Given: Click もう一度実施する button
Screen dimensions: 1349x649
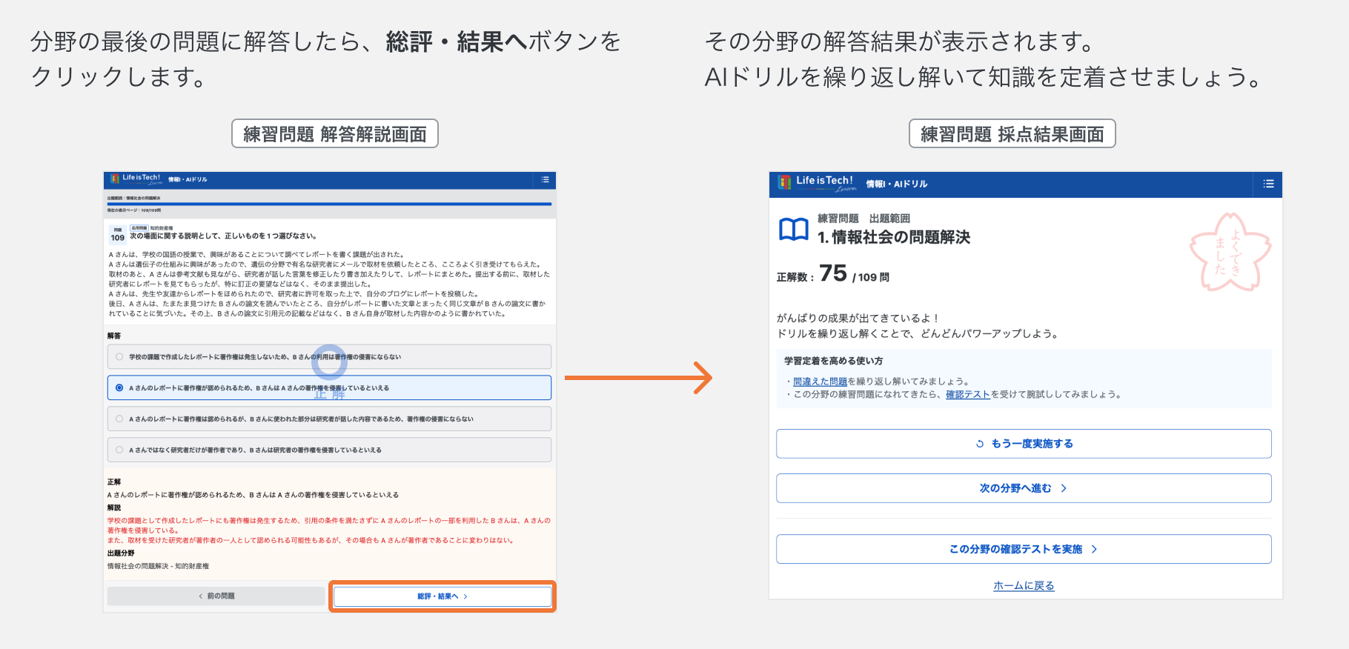Looking at the screenshot, I should click(x=1024, y=444).
